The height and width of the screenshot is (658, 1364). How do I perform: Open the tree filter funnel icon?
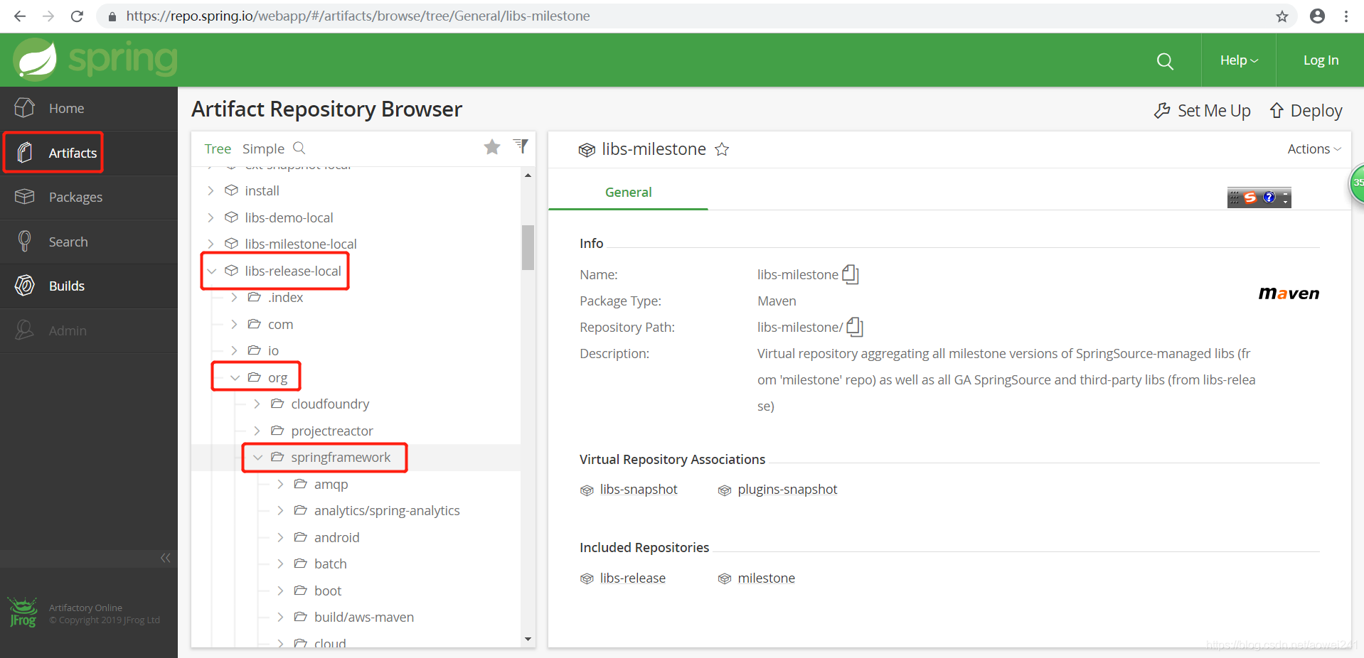point(521,146)
